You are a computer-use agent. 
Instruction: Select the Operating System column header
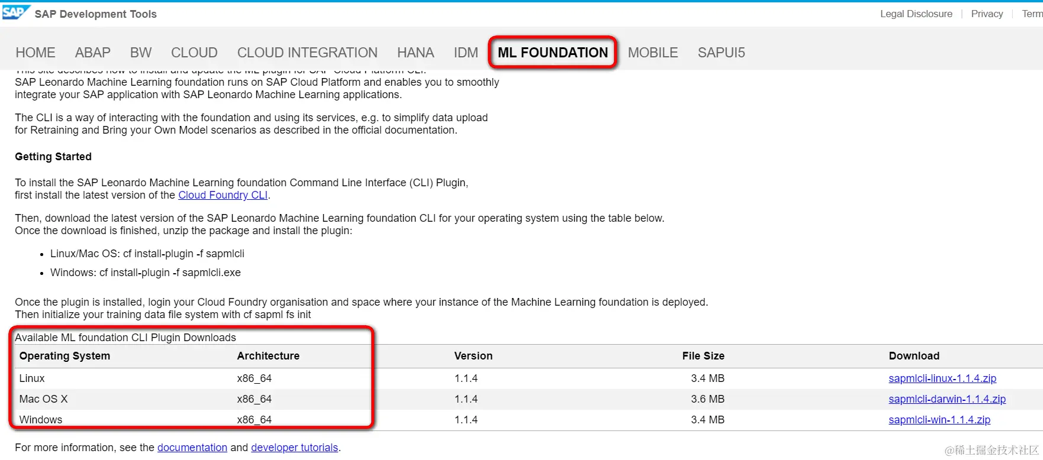click(x=65, y=356)
